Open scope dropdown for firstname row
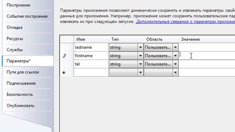The image size is (235, 132). [176, 56]
